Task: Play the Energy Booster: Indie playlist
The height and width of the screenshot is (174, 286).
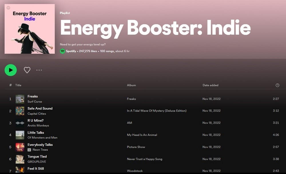Action: (11, 70)
